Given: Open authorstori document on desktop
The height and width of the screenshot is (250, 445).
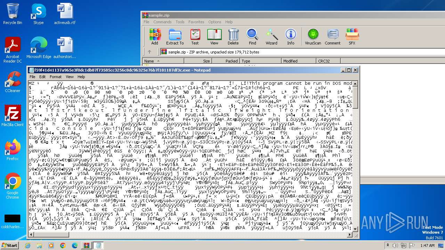Looking at the screenshot, I should [65, 48].
